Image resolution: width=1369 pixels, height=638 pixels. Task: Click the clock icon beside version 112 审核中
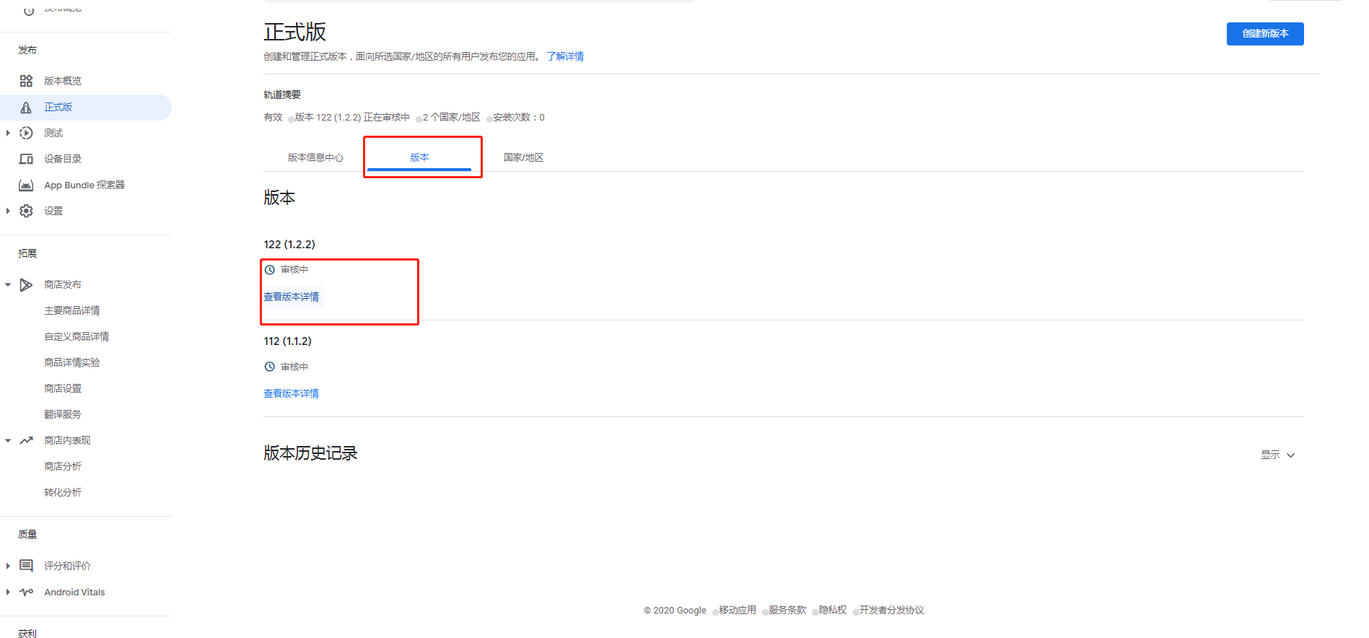click(270, 367)
